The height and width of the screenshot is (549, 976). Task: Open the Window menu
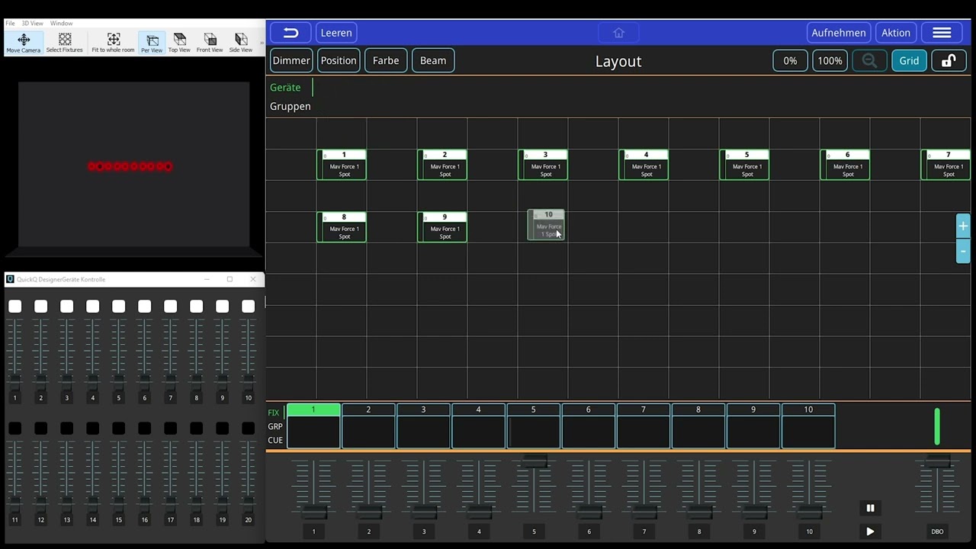tap(61, 24)
